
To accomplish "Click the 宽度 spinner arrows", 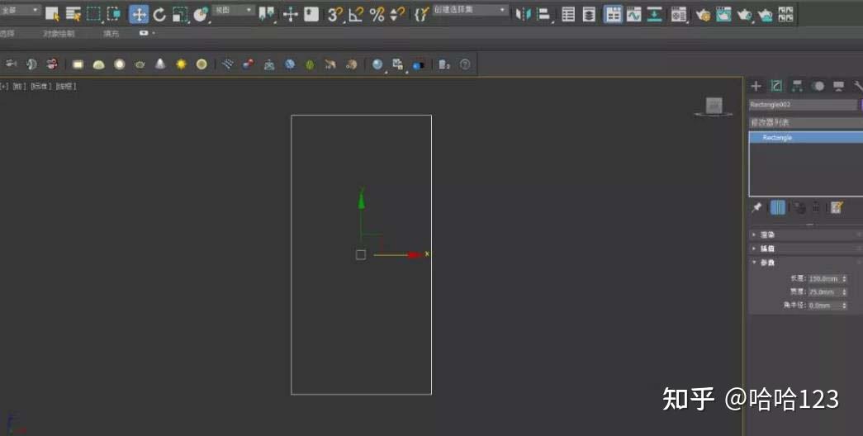I will [845, 291].
